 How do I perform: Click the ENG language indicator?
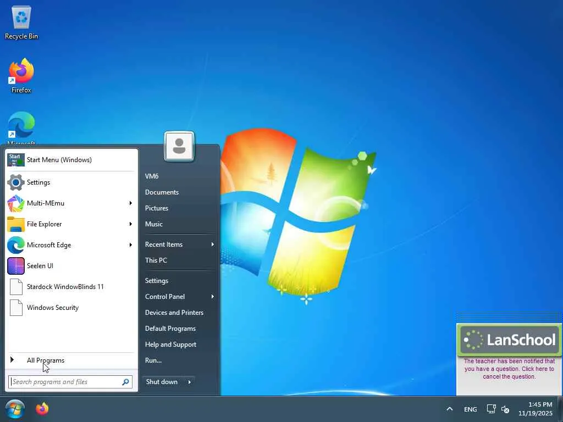point(470,409)
